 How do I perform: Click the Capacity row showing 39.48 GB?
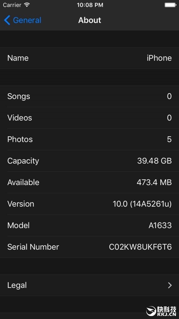pyautogui.click(x=89, y=161)
